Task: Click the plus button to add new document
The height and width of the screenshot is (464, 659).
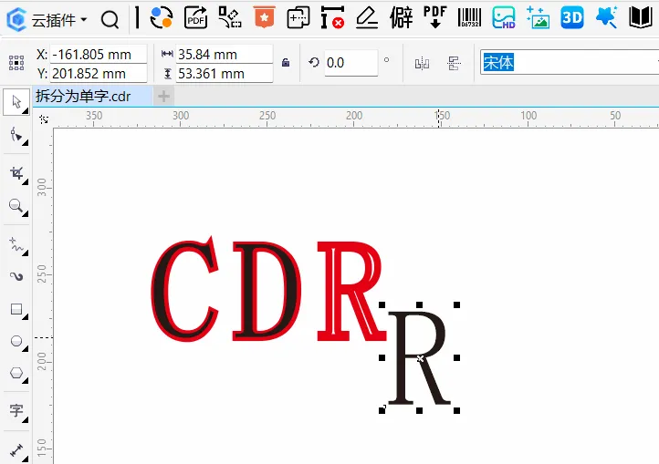Action: pos(163,97)
